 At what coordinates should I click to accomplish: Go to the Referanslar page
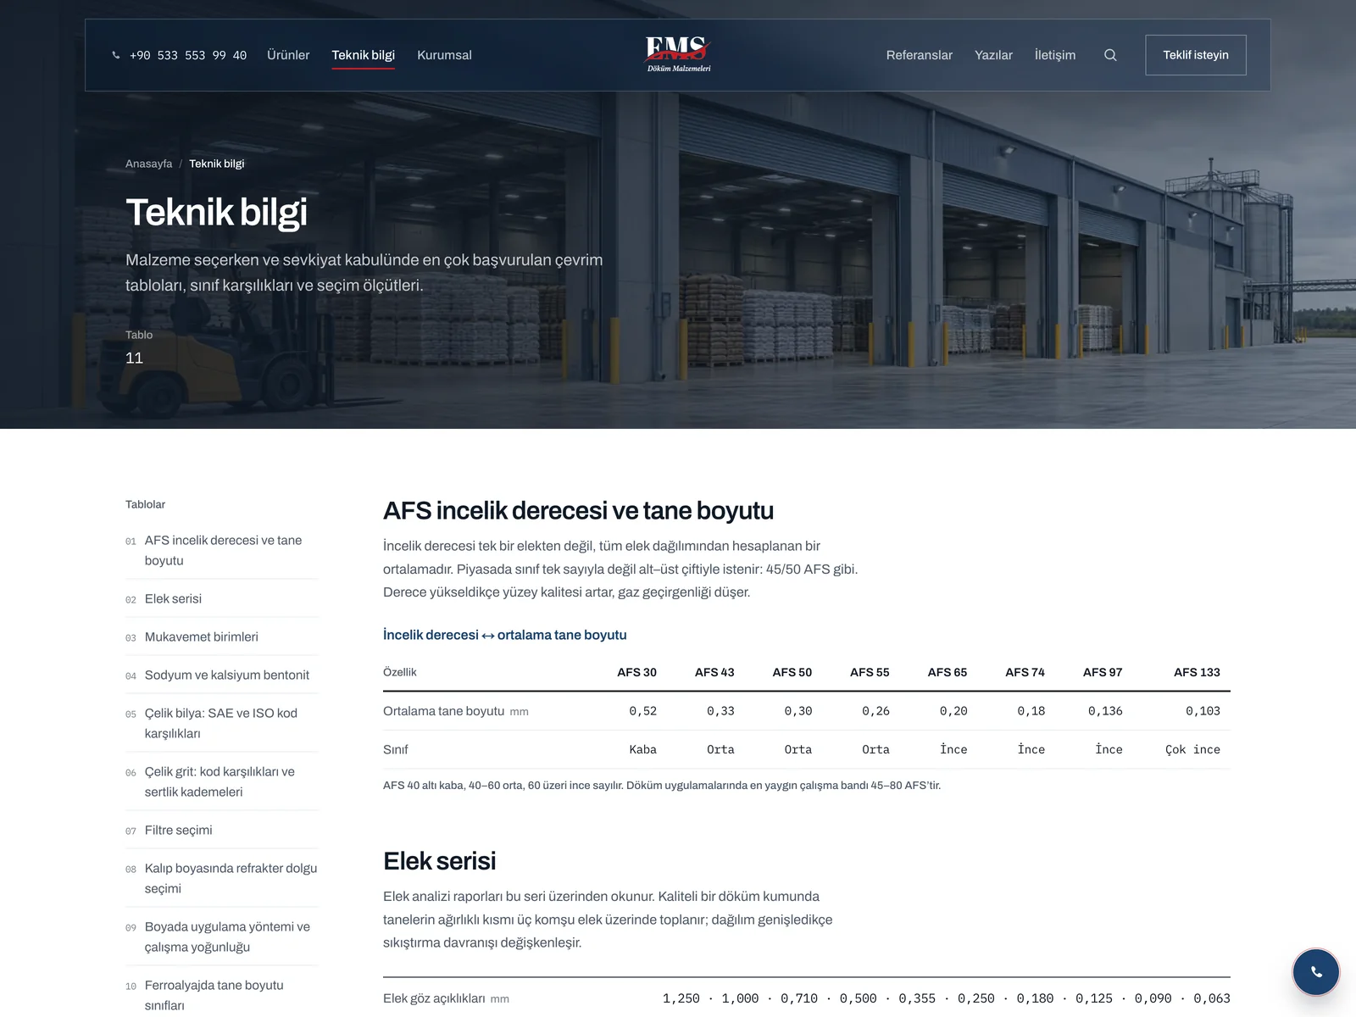(x=919, y=55)
